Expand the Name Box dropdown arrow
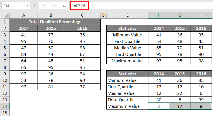This screenshot has width=213, height=116. 27,6
